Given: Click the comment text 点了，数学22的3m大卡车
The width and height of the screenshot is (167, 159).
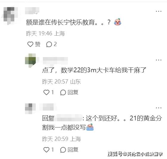Looking at the screenshot, I should tap(94, 70).
